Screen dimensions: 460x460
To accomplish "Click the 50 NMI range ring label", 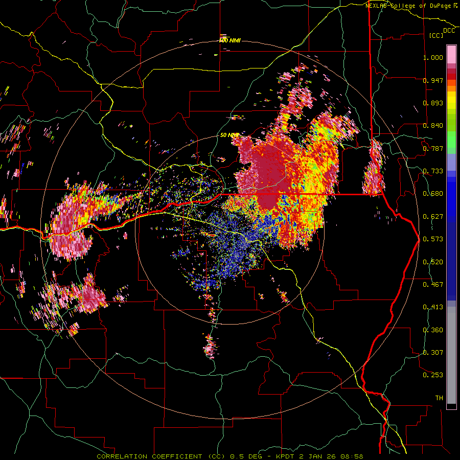I will click(229, 135).
